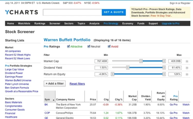The image size is (193, 119).
Task: Open the Healthcare sector
Action: pos(11,117)
